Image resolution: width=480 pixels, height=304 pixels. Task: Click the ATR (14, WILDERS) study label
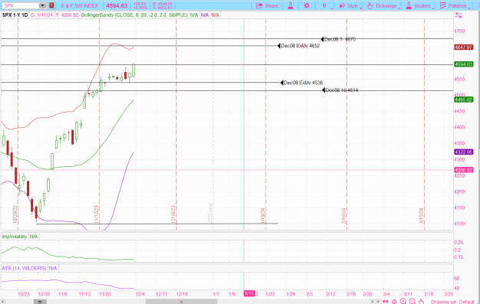[x=24, y=268]
